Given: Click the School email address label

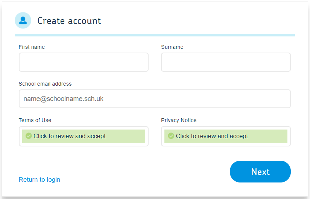Looking at the screenshot, I should (x=45, y=84).
